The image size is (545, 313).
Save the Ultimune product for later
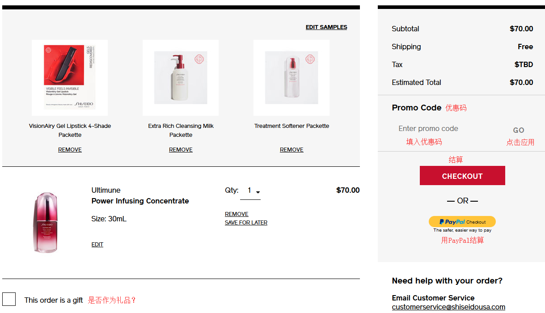click(246, 223)
